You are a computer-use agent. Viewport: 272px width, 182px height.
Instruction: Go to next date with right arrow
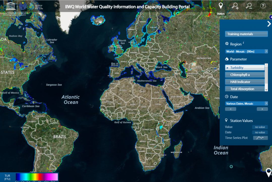(x=262, y=109)
